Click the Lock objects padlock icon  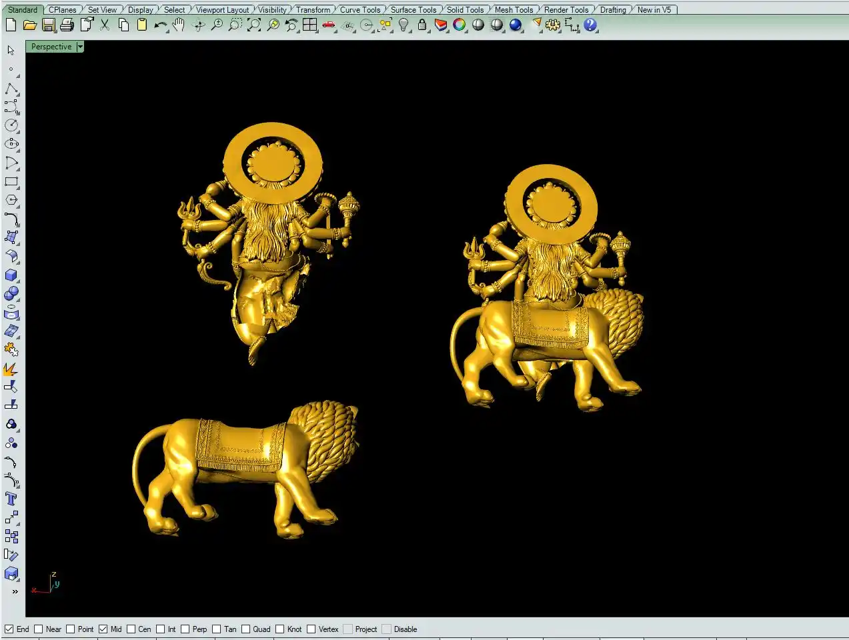coord(422,25)
